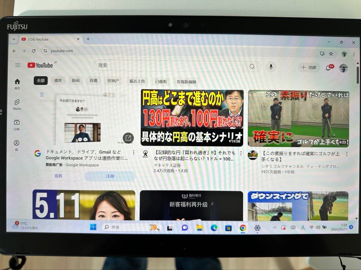The width and height of the screenshot is (361, 270).
Task: Click the search magnifier icon
Action: point(252,66)
